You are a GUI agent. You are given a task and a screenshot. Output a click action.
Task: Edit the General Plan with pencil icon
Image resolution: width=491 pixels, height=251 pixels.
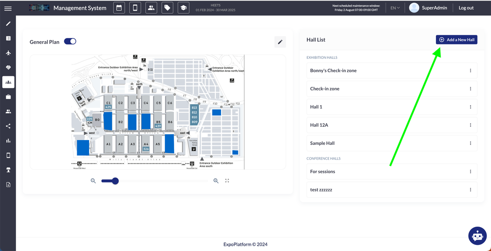pos(280,42)
